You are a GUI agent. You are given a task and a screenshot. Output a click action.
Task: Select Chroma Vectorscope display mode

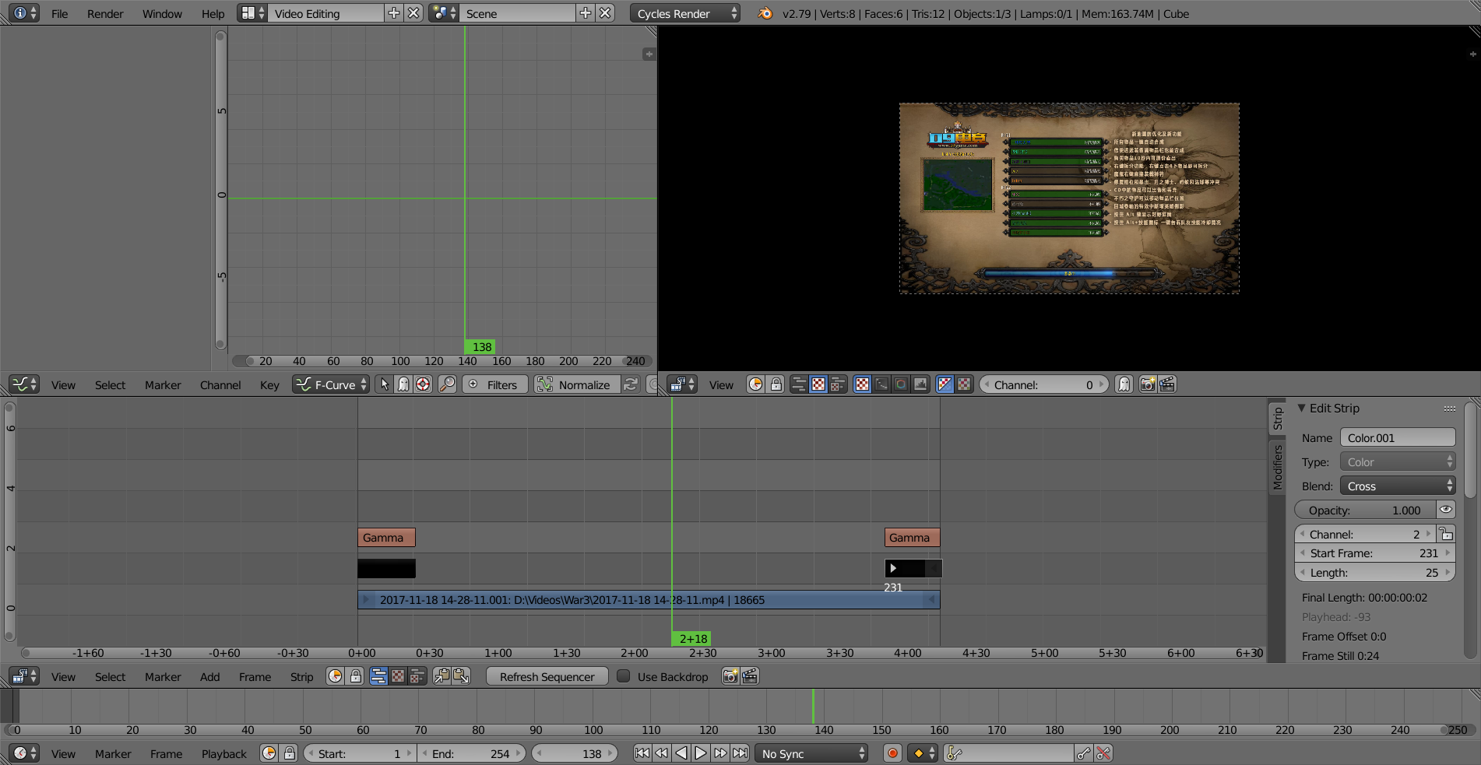[901, 384]
